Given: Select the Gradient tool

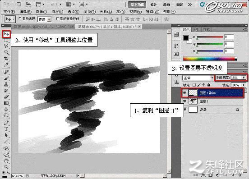Looking at the screenshot, I should 6,103.
